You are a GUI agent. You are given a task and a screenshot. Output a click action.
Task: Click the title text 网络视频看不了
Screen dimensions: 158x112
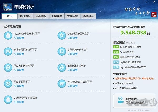coord(22,82)
